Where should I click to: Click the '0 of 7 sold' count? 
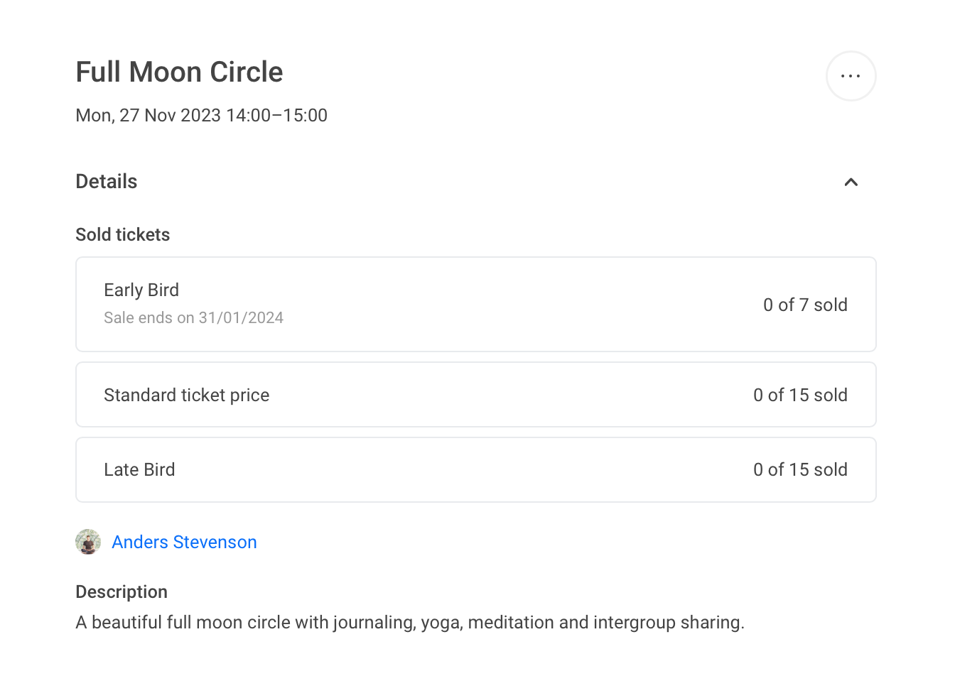point(805,305)
